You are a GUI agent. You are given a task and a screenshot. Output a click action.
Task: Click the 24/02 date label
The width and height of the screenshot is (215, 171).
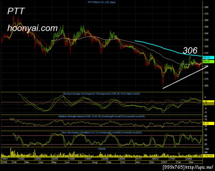(x=189, y=159)
